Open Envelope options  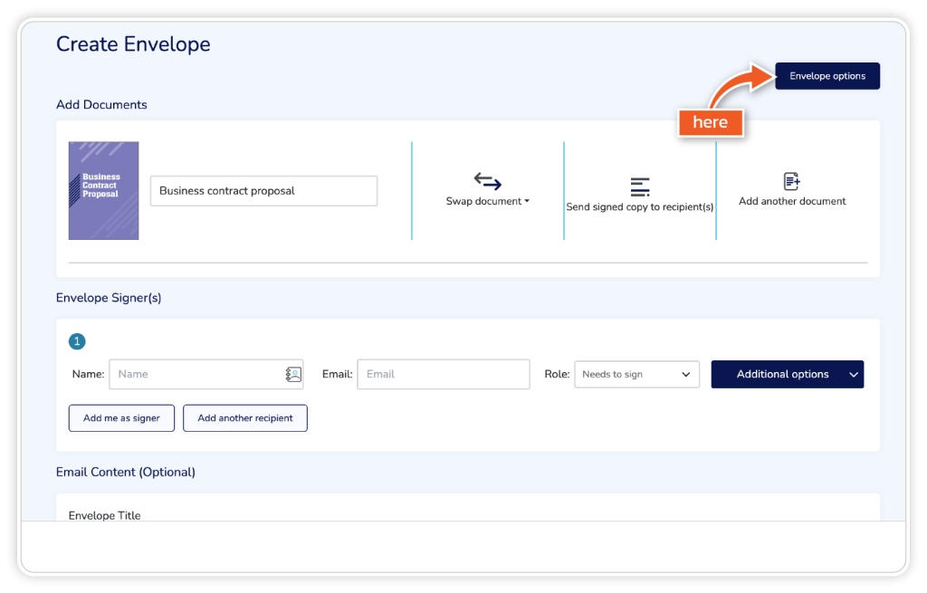(x=827, y=76)
